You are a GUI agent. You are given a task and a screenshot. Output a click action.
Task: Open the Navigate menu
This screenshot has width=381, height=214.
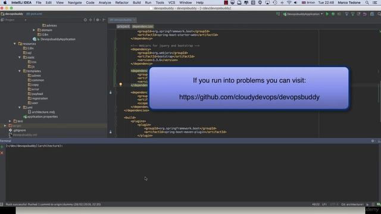(x=74, y=2)
